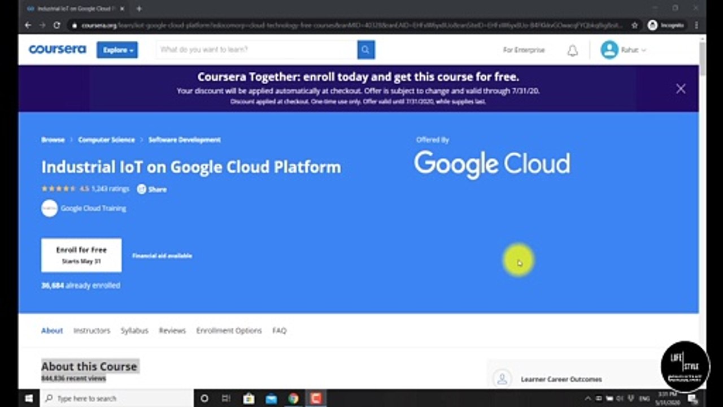This screenshot has width=723, height=407.
Task: Click the page vertical scrollbar thumb
Action: click(702, 58)
